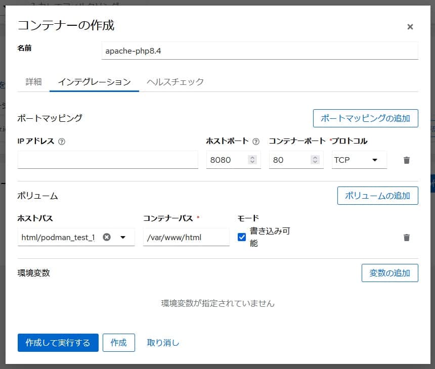
Task: Click the host path text field
Action: 59,237
